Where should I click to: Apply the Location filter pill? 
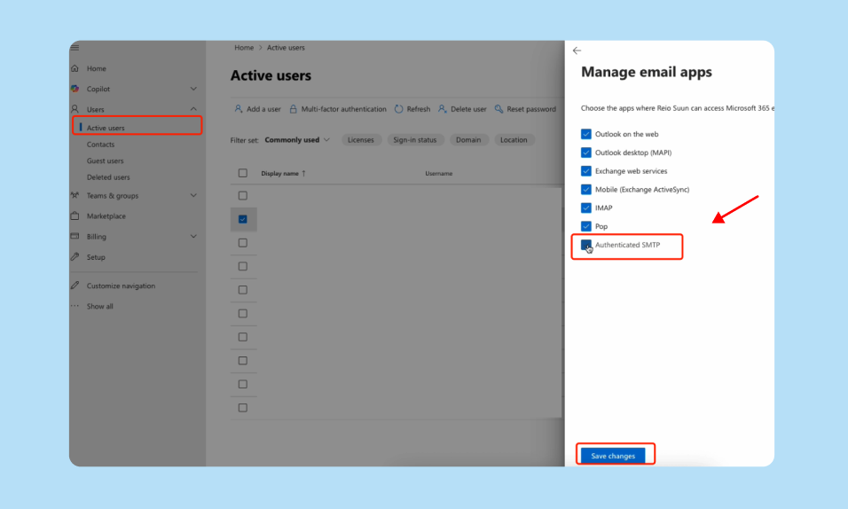[514, 139]
